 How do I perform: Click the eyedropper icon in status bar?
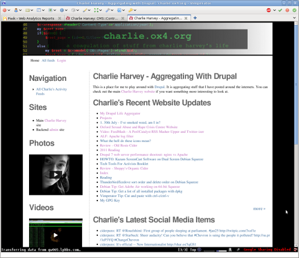[x=238, y=249]
